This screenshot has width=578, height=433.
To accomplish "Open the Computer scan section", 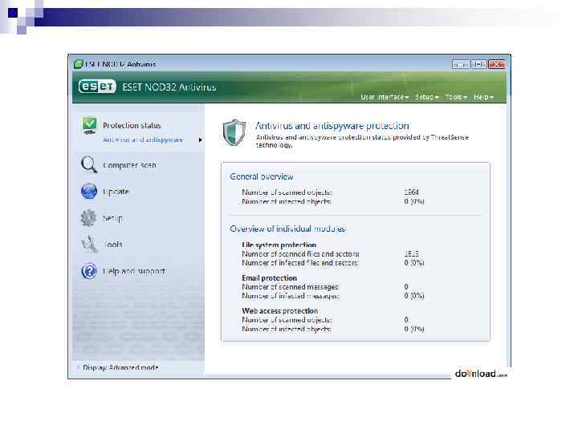I will coord(129,165).
